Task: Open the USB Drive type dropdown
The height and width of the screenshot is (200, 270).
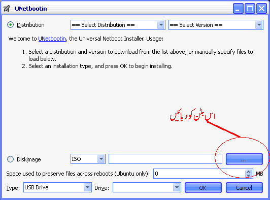Action: click(x=57, y=187)
